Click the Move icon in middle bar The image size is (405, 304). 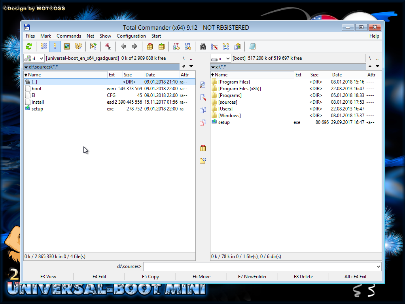click(x=203, y=123)
